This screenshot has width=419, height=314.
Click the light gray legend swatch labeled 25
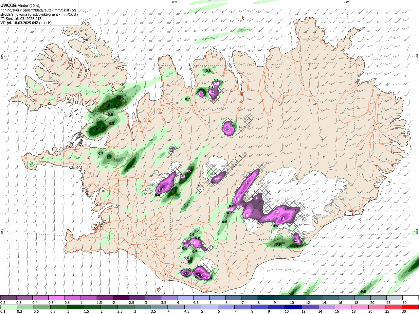(394, 298)
